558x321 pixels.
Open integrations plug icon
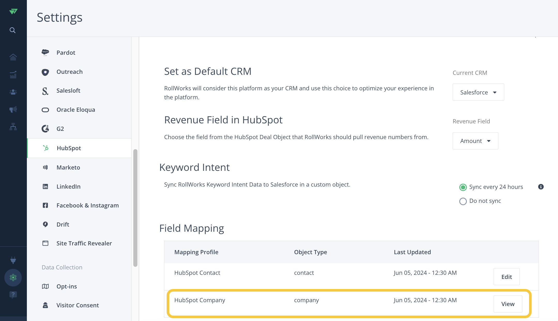[13, 260]
